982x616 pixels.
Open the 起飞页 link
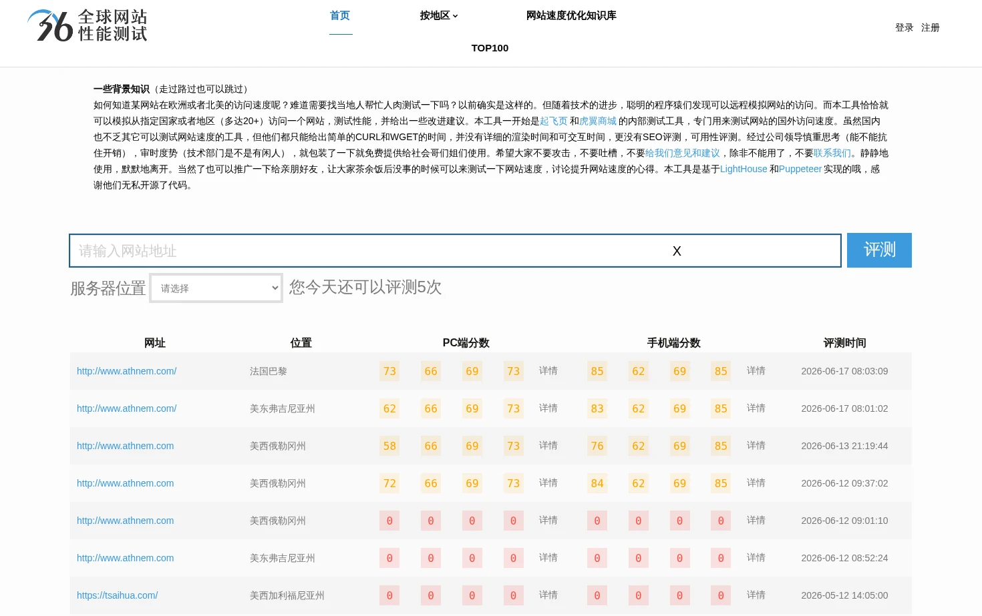click(554, 121)
